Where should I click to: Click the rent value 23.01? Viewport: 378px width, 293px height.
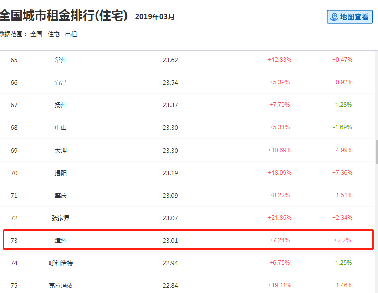tap(170, 240)
